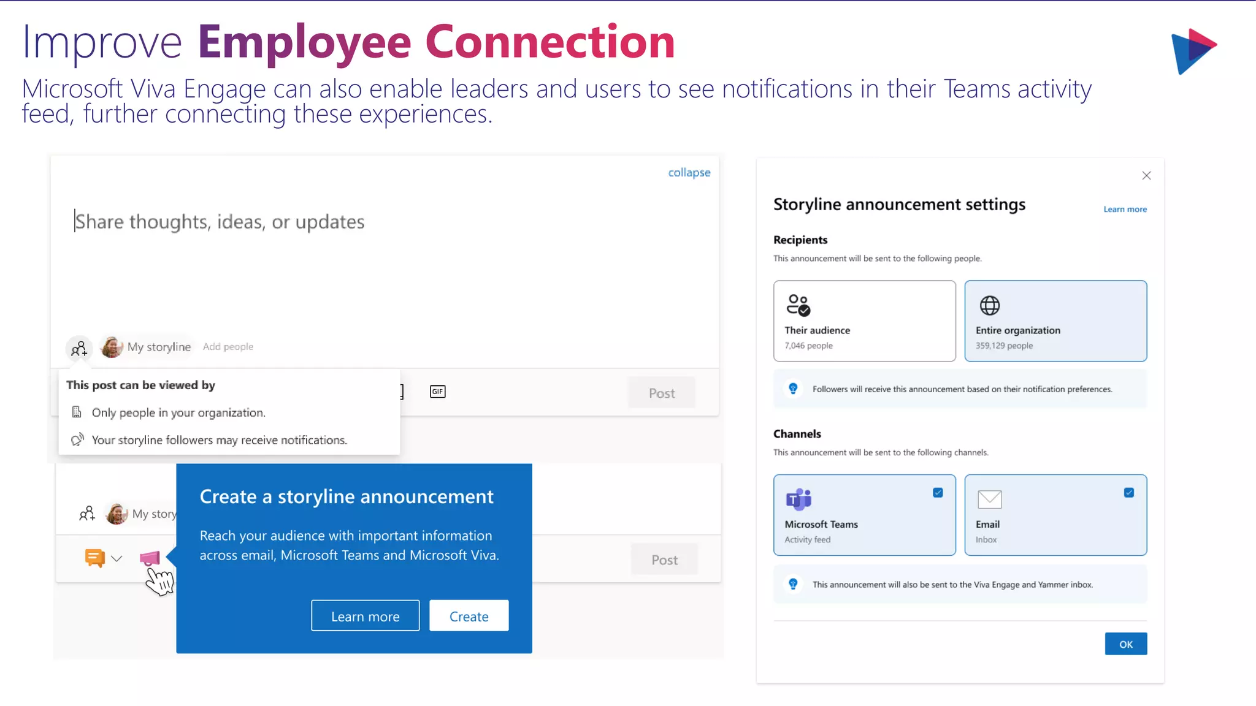The image size is (1256, 706).
Task: Click "Inbox" label under Email
Action: [986, 540]
